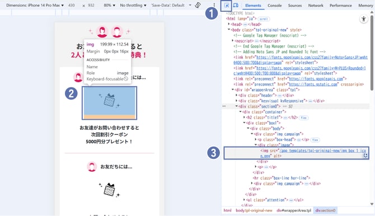This screenshot has height=216, width=375.
Task: Expand the h2 class title1 node
Action: point(244,117)
